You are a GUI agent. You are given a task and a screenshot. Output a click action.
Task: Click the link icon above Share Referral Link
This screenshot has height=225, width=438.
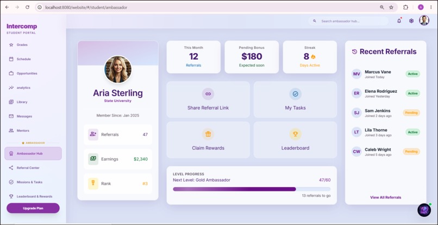208,94
